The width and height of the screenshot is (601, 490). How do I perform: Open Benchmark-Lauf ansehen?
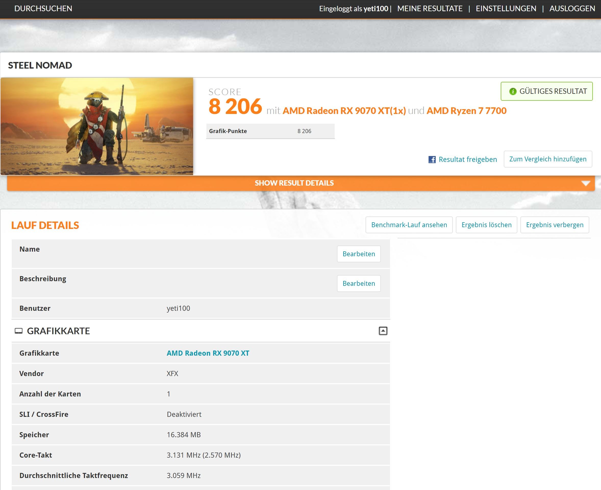[409, 225]
